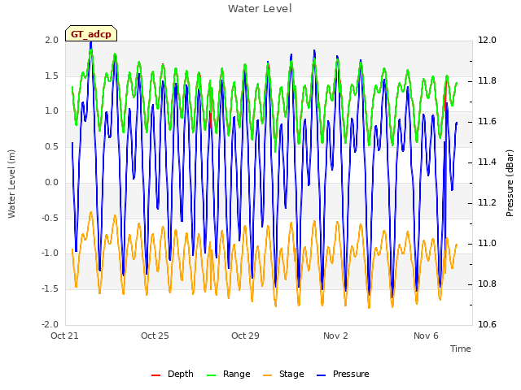521x390 pixels.
Task: Click the Water Level chart title
Action: pyautogui.click(x=260, y=9)
